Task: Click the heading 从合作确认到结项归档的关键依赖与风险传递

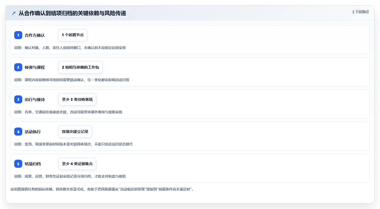Action: (72, 13)
